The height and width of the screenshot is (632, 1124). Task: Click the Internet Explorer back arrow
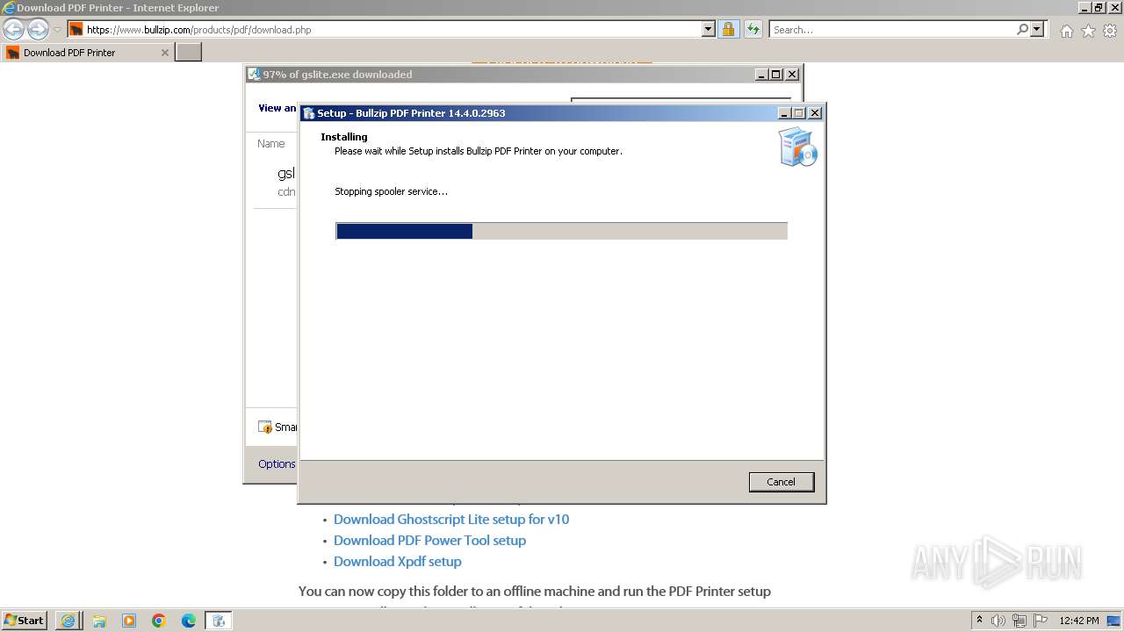tap(14, 29)
